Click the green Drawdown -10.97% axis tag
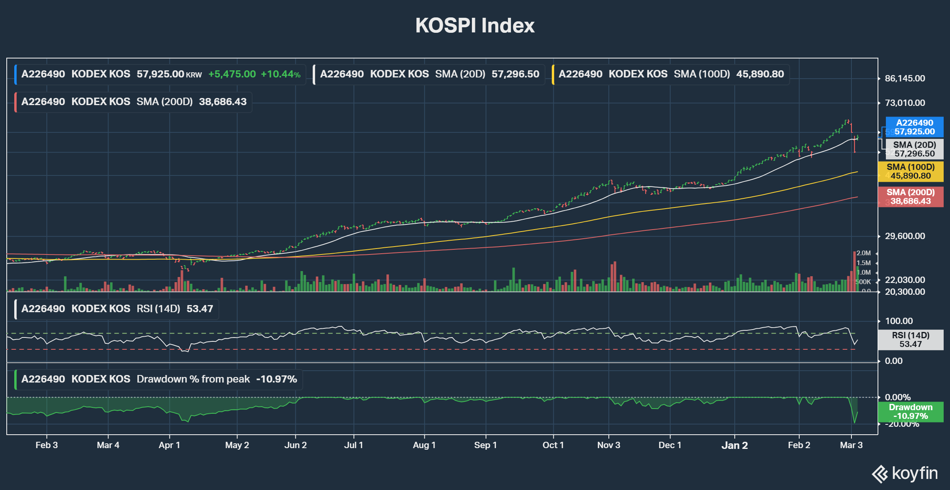Screen dimensions: 950x490 pyautogui.click(x=910, y=412)
